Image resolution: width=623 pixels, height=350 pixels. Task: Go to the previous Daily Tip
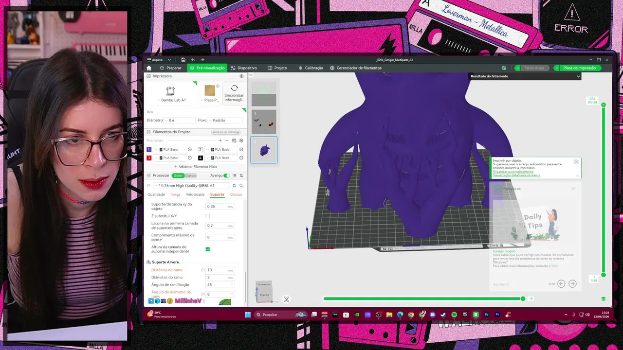coord(561,284)
